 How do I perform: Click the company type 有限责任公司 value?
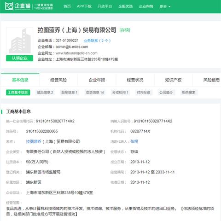(x=65, y=152)
